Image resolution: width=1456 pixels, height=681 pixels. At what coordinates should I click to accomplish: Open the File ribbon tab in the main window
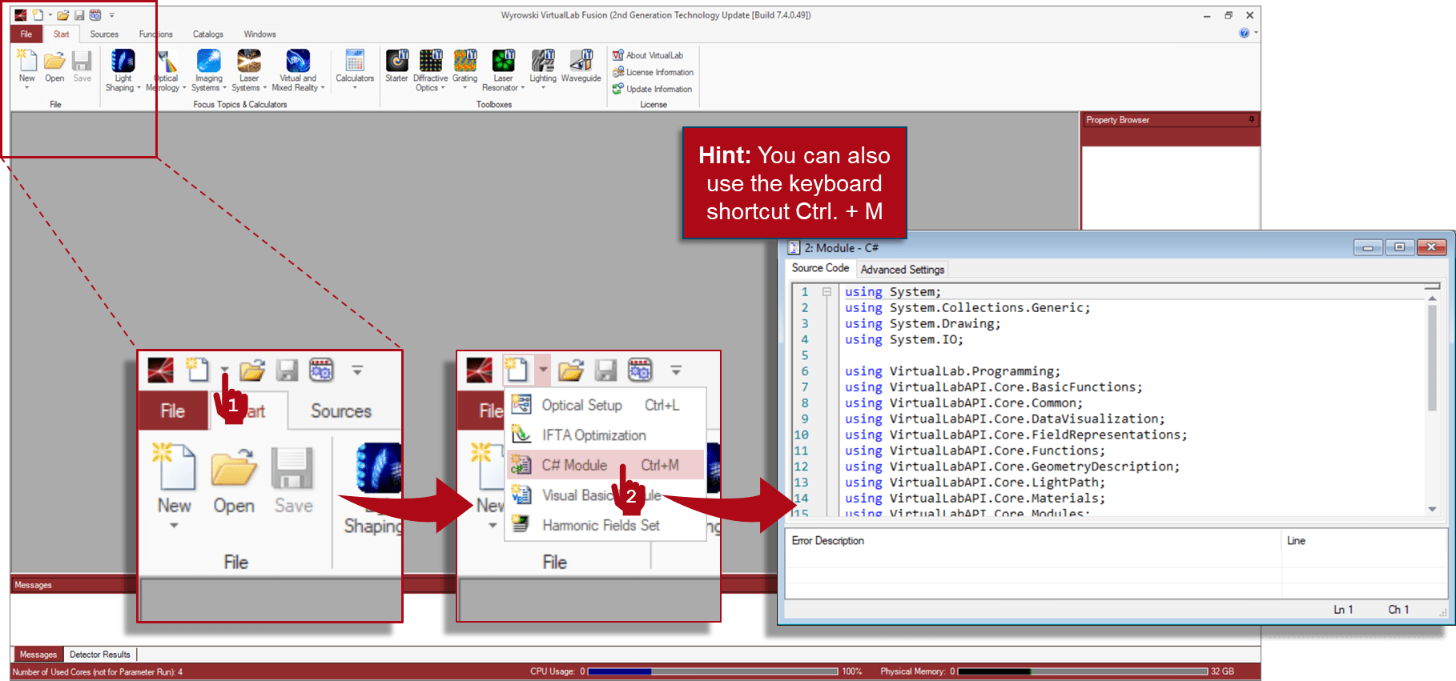pos(26,34)
